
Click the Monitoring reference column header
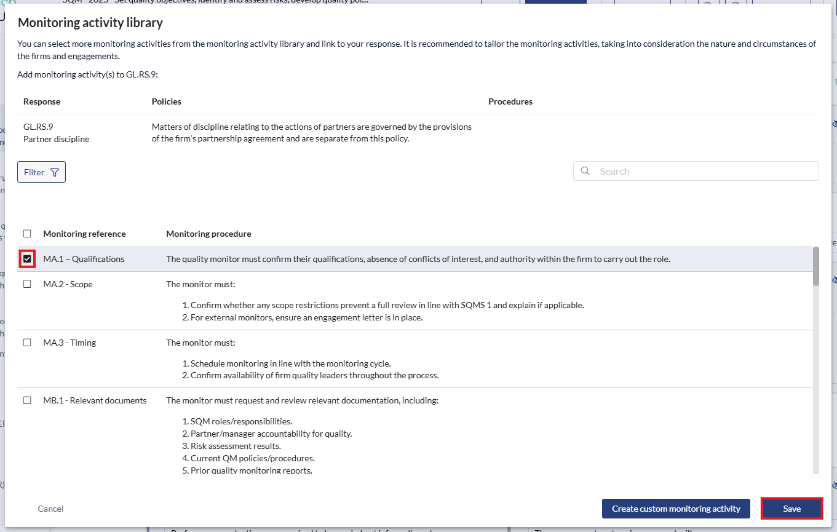[x=84, y=234]
